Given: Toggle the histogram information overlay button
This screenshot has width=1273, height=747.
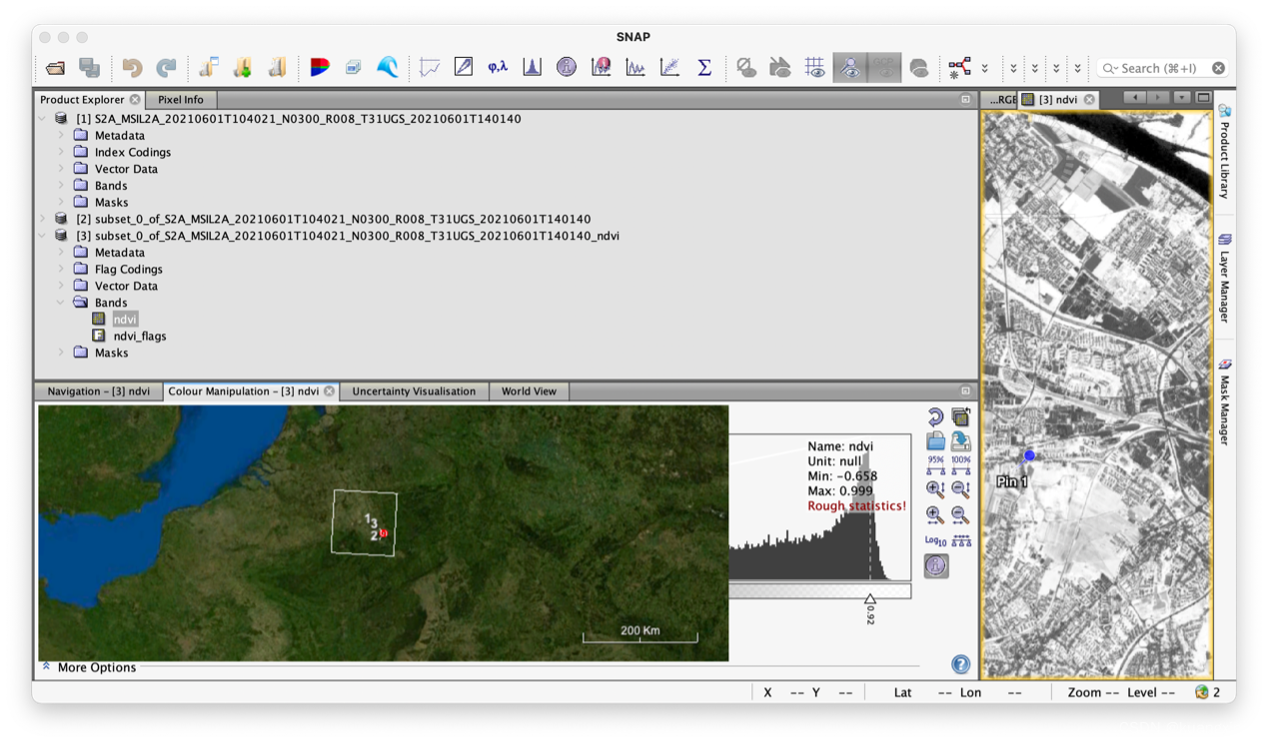Looking at the screenshot, I should click(x=935, y=566).
